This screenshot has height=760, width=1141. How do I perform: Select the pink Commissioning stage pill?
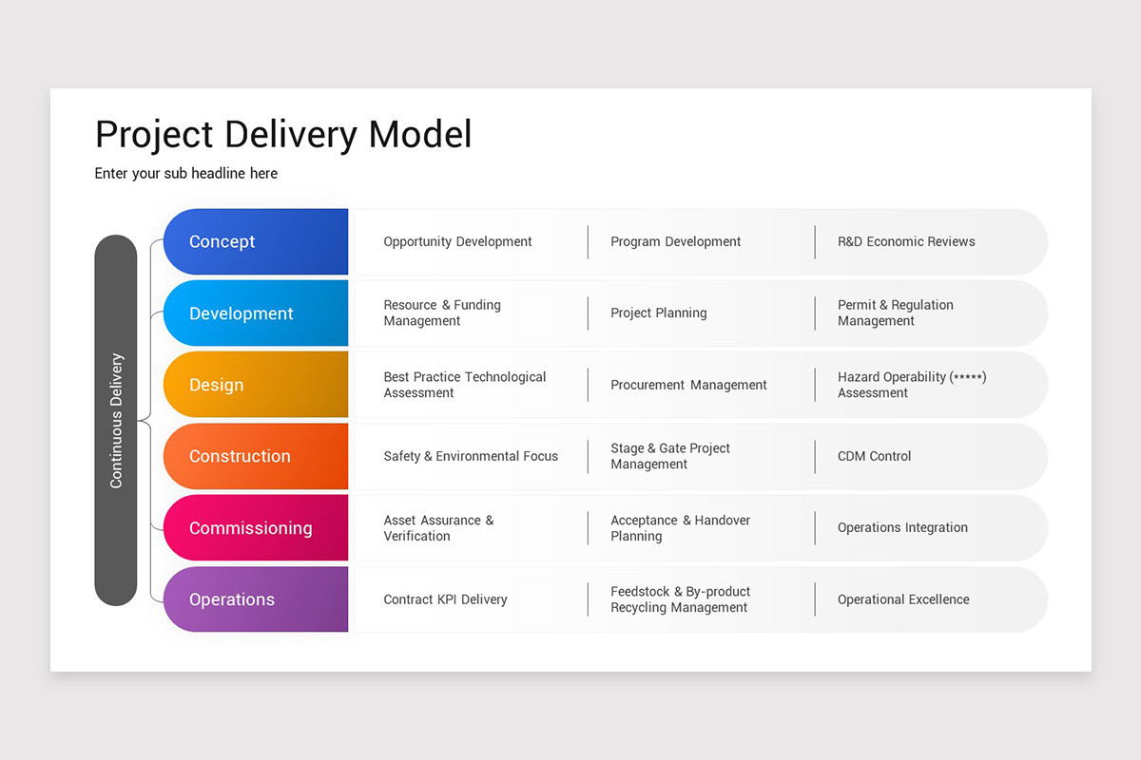[x=255, y=527]
